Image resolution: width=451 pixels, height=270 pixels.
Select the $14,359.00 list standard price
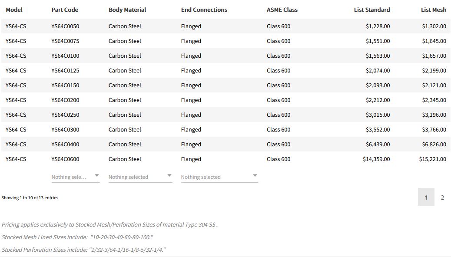point(376,159)
